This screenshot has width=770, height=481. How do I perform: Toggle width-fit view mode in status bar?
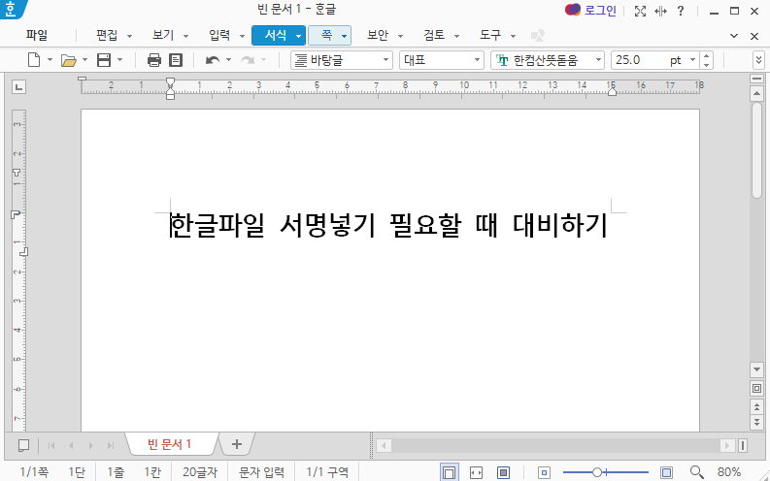tap(476, 472)
